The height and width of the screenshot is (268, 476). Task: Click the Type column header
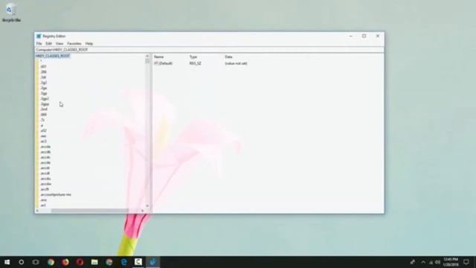tap(193, 57)
